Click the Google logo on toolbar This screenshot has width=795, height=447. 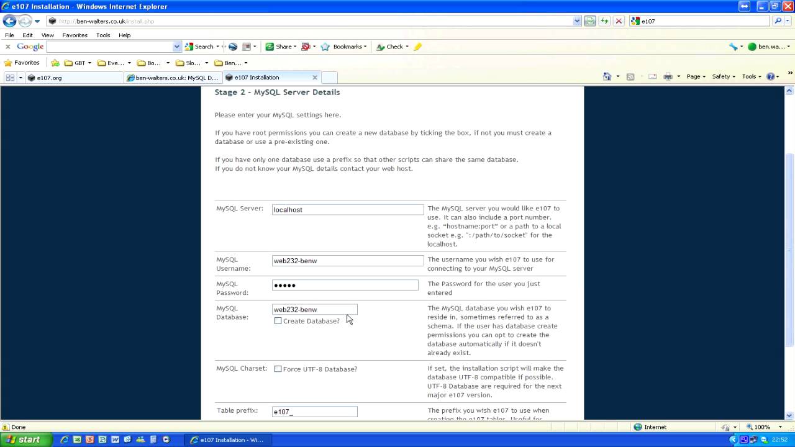click(x=30, y=47)
